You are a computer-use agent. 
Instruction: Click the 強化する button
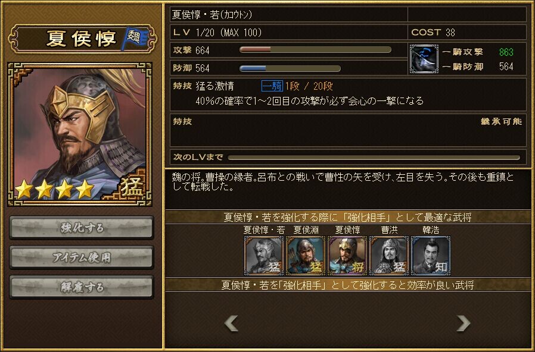point(82,227)
